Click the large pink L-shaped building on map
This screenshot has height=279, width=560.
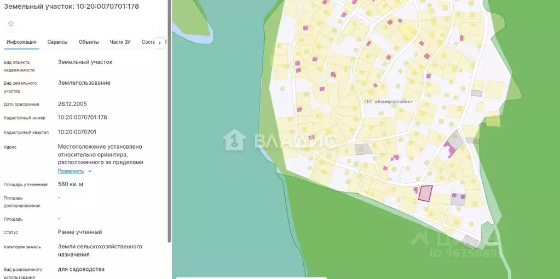[x=450, y=148]
